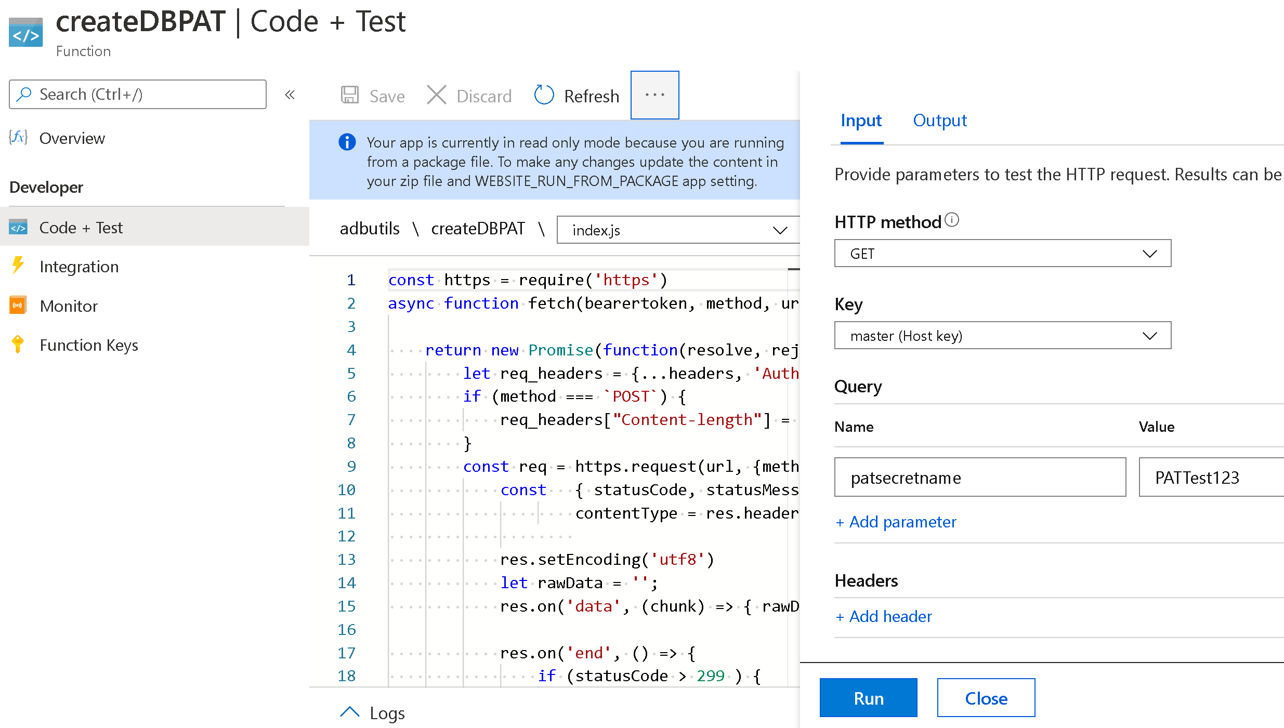This screenshot has height=728, width=1284.
Task: Open the Key master dropdown
Action: (1002, 336)
